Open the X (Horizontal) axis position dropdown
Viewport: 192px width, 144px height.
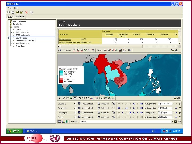[173, 104]
